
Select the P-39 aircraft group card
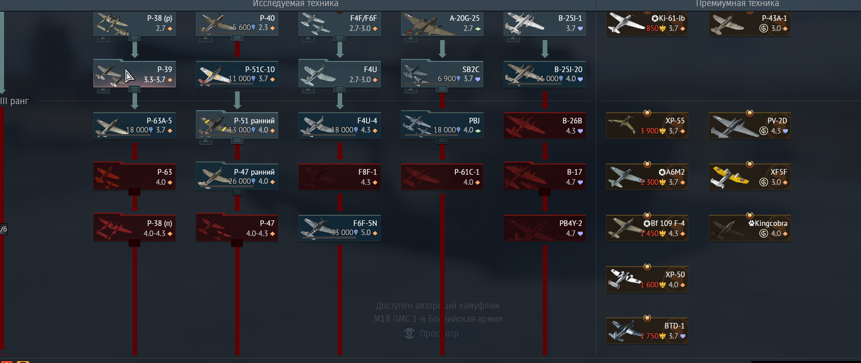135,74
